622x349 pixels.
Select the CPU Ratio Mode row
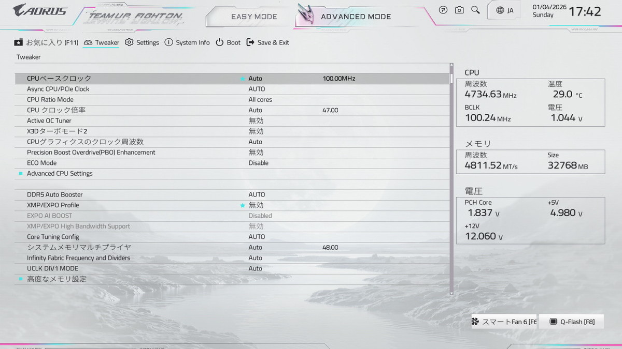(x=50, y=100)
